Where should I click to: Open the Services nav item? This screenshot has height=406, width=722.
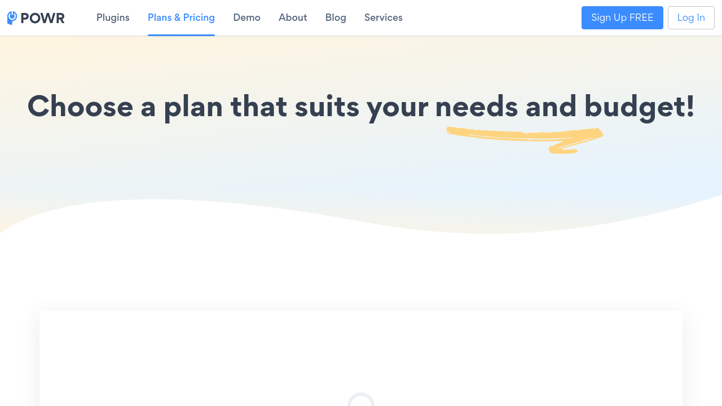(x=384, y=17)
